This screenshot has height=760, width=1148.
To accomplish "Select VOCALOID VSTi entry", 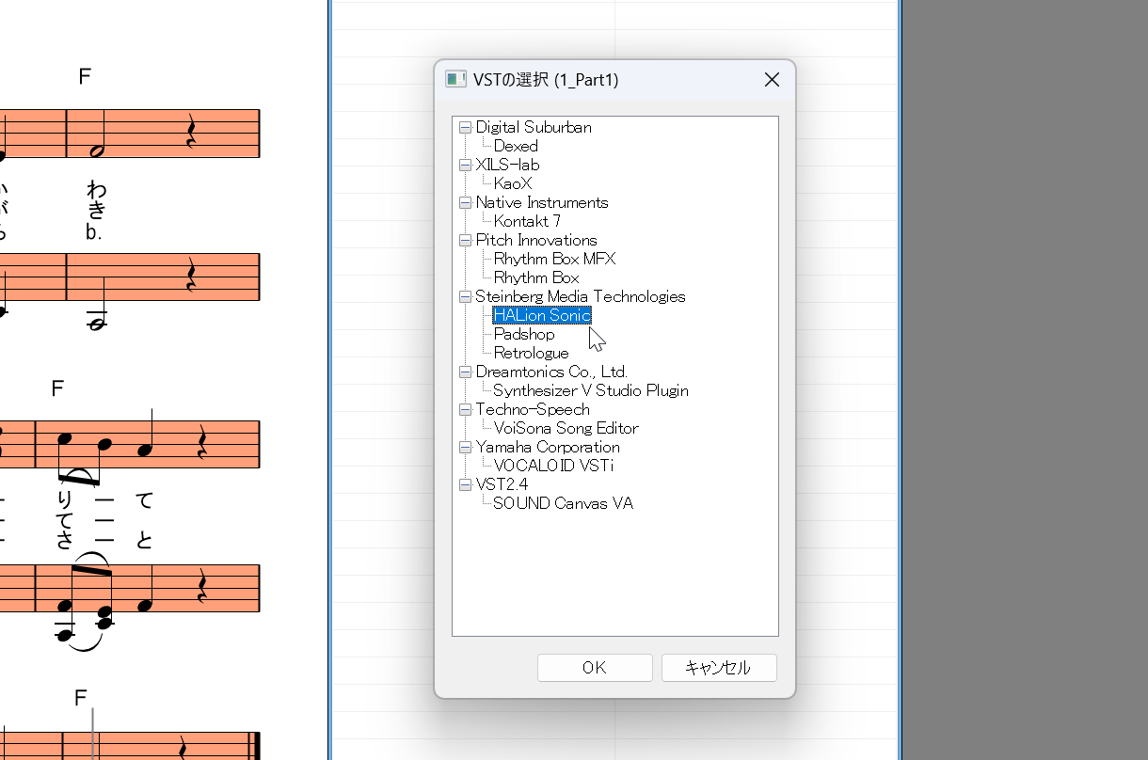I will pos(553,466).
